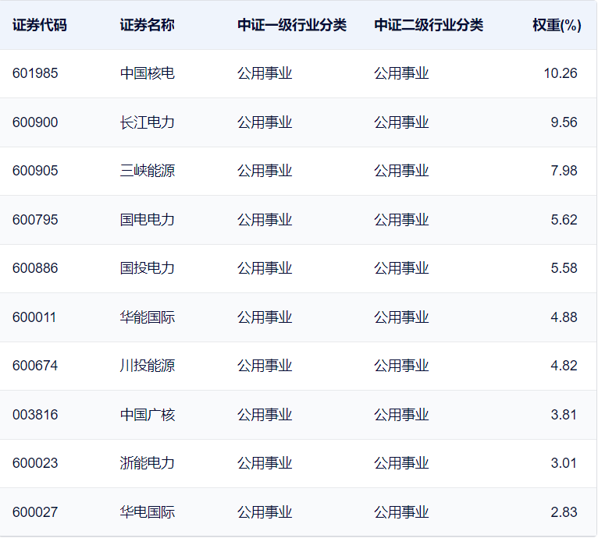Click the name 中国核电
598x538 pixels.
(148, 73)
